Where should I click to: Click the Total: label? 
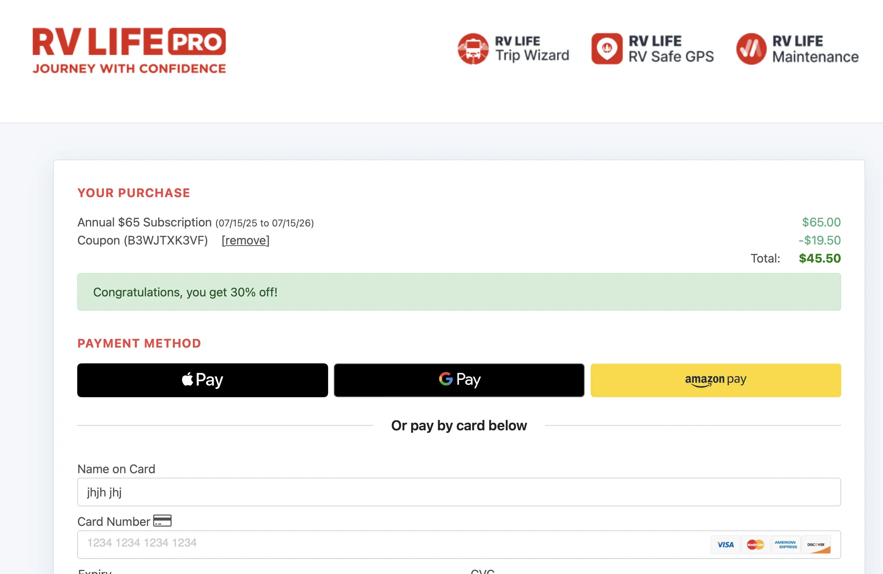pyautogui.click(x=765, y=258)
